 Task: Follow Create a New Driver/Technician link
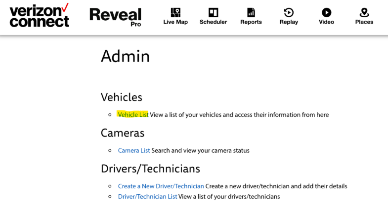tap(161, 186)
